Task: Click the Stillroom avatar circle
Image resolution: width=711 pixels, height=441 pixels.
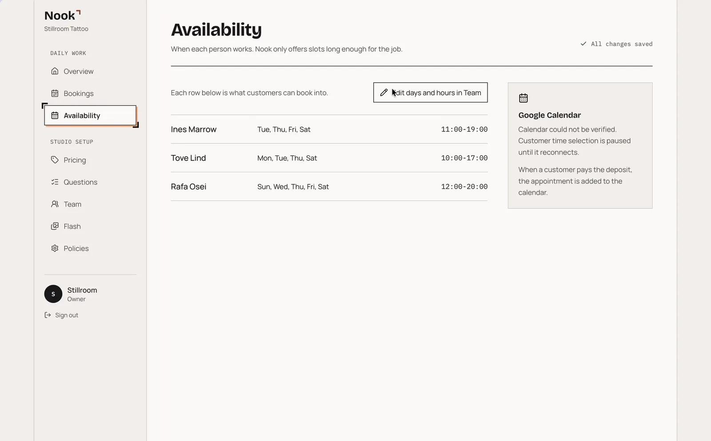Action: pos(53,294)
